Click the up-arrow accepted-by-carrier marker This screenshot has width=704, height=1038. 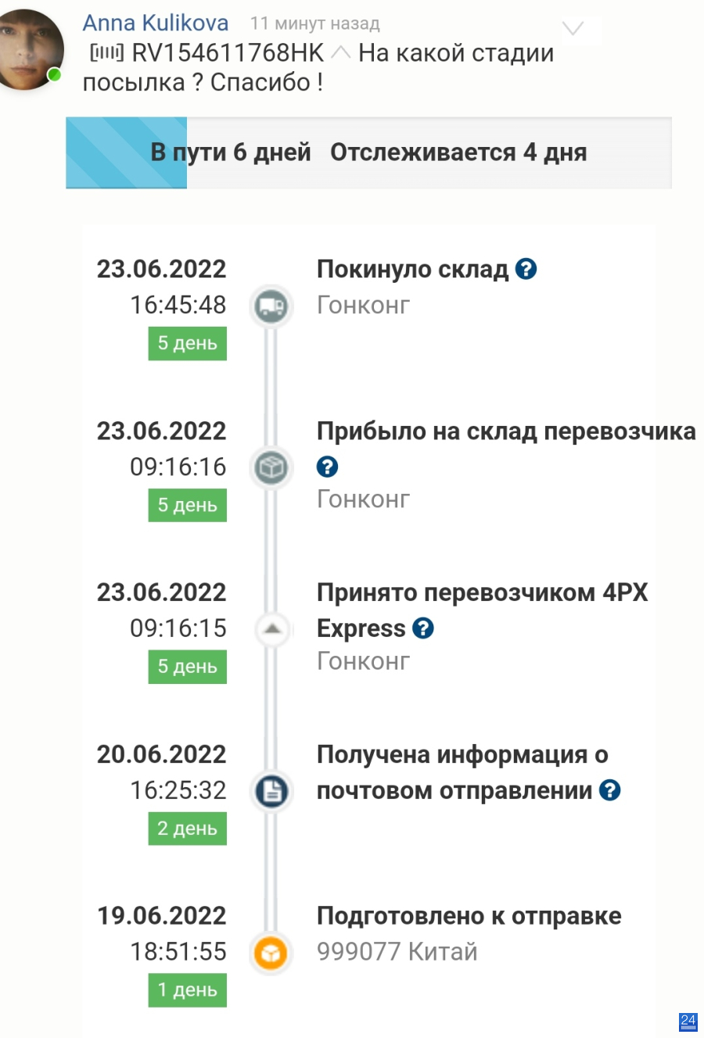click(271, 628)
